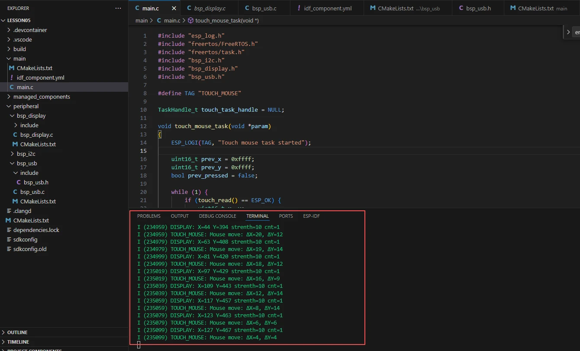Place cursor on empty line 15
The height and width of the screenshot is (351, 580).
[260, 151]
